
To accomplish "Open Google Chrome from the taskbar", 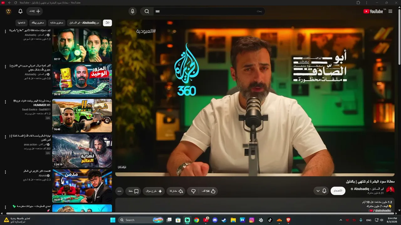I will click(196, 220).
